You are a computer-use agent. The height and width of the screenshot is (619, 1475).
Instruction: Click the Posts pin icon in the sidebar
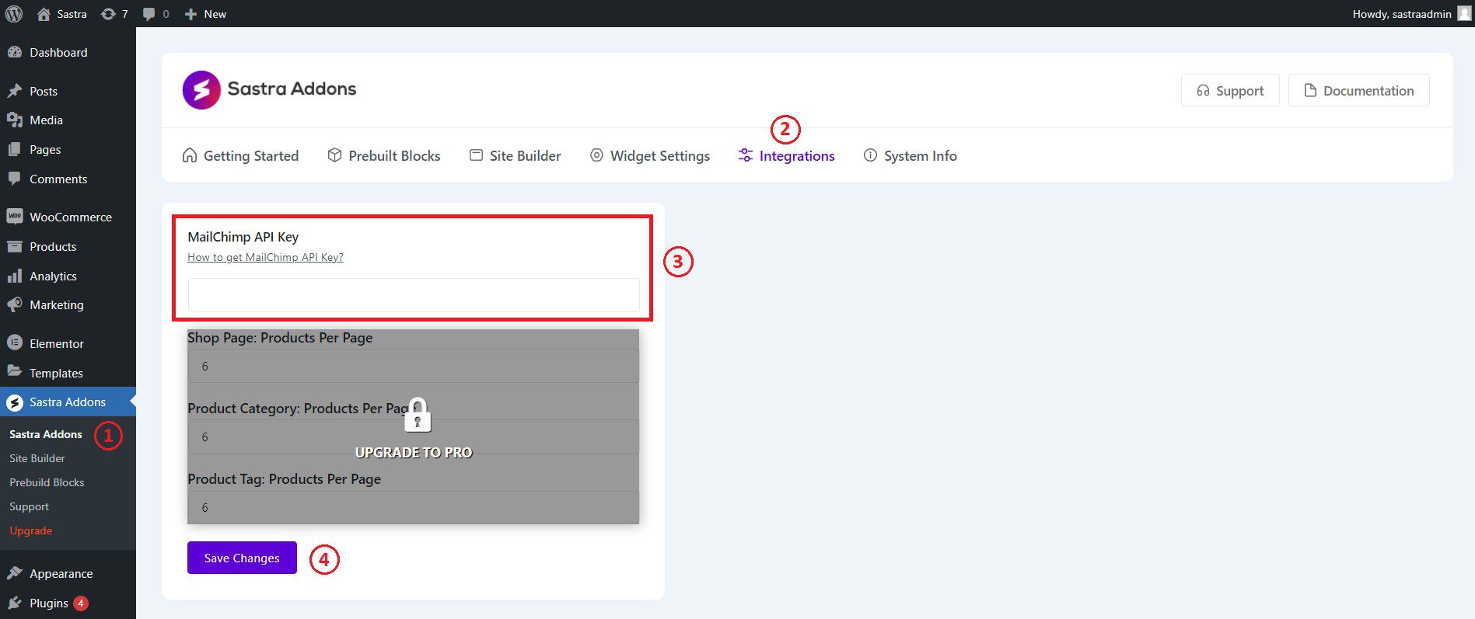(14, 91)
